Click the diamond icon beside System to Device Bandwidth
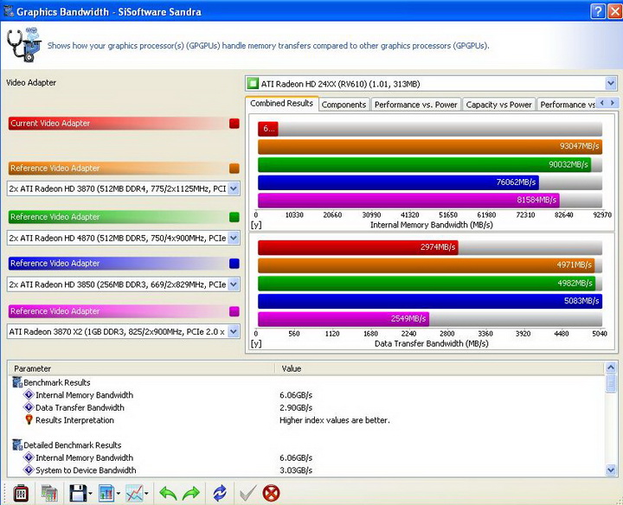This screenshot has height=505, width=623. pos(29,470)
